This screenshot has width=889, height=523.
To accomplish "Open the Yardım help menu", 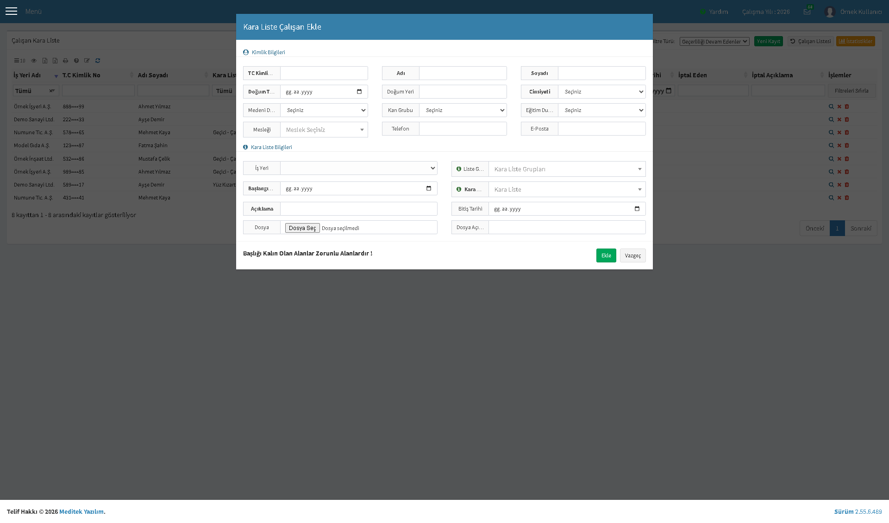I will [714, 12].
